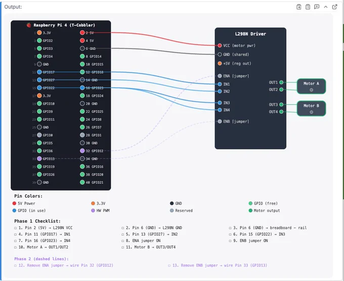
Task: Click the OUT2 green output pin
Action: 281,90
